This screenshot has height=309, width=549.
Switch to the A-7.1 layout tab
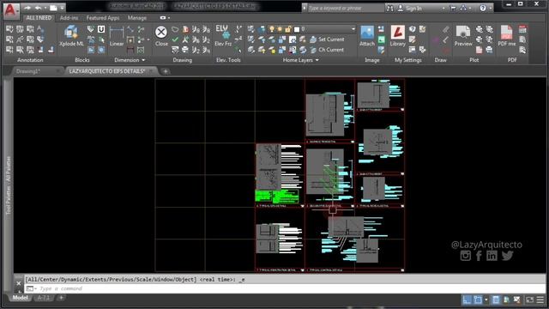44,298
